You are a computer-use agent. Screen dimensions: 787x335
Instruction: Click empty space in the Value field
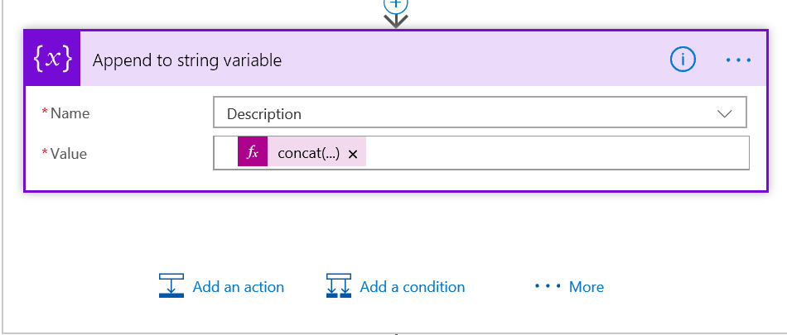click(555, 153)
